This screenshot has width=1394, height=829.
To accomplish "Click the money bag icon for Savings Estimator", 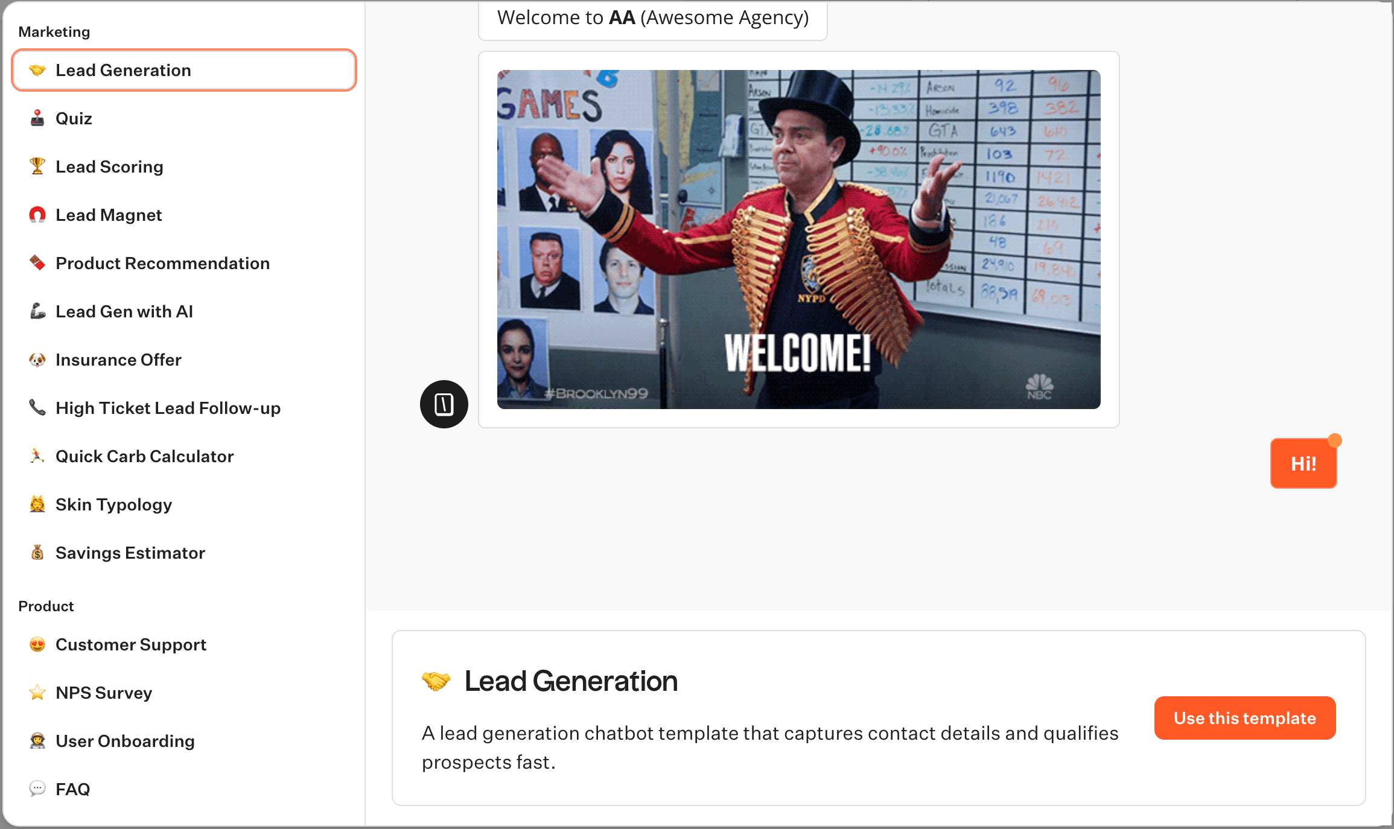I will click(37, 553).
